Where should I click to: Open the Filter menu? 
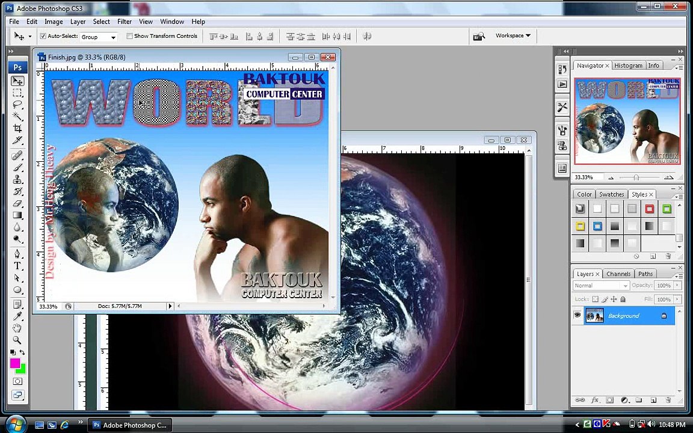click(x=124, y=22)
